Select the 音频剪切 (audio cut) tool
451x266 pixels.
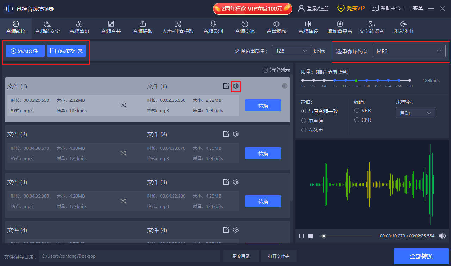pyautogui.click(x=79, y=28)
